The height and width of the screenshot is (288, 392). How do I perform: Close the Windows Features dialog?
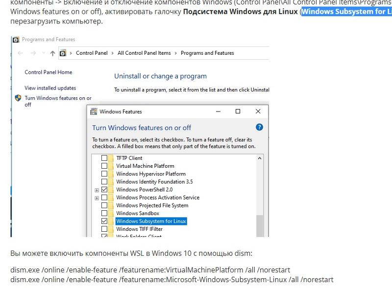pos(258,111)
